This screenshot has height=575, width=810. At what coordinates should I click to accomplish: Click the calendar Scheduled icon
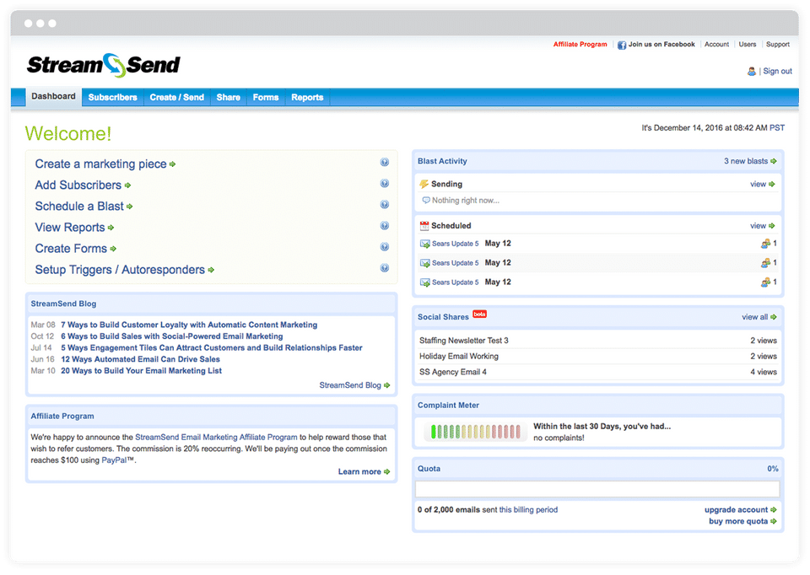point(424,226)
